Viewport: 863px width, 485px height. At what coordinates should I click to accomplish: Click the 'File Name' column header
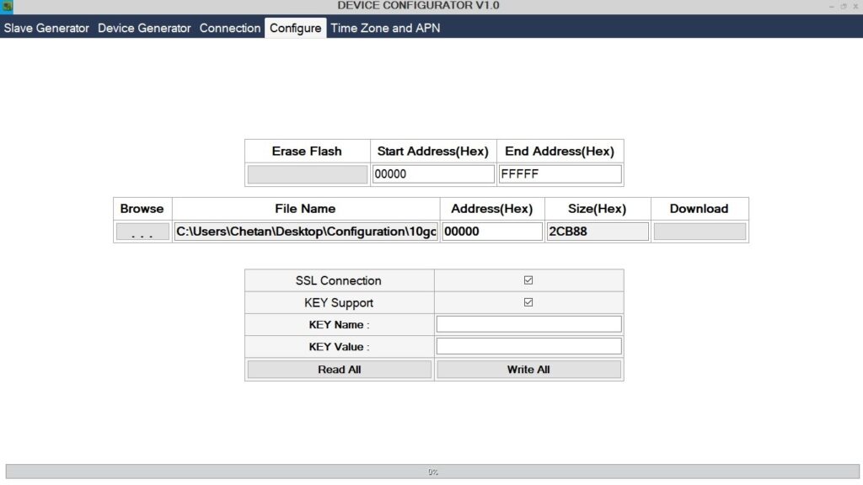pos(305,209)
